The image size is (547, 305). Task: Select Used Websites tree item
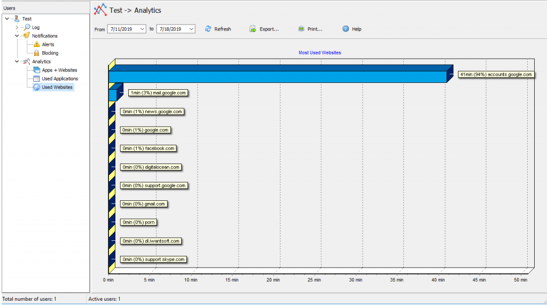(x=57, y=87)
